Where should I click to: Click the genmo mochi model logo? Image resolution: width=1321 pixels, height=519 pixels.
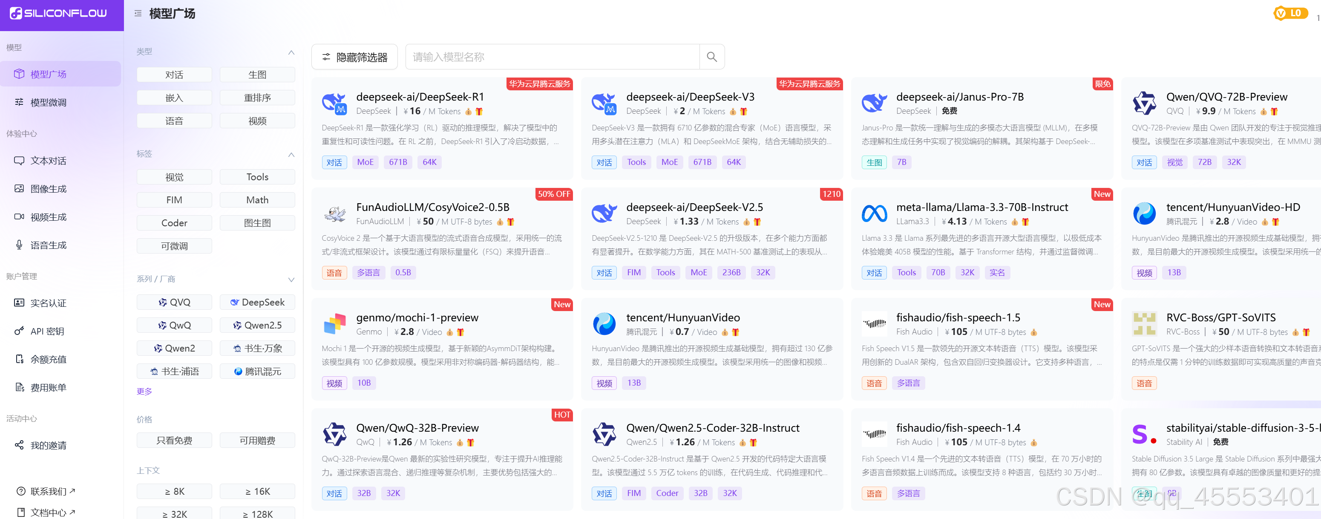[x=334, y=324]
